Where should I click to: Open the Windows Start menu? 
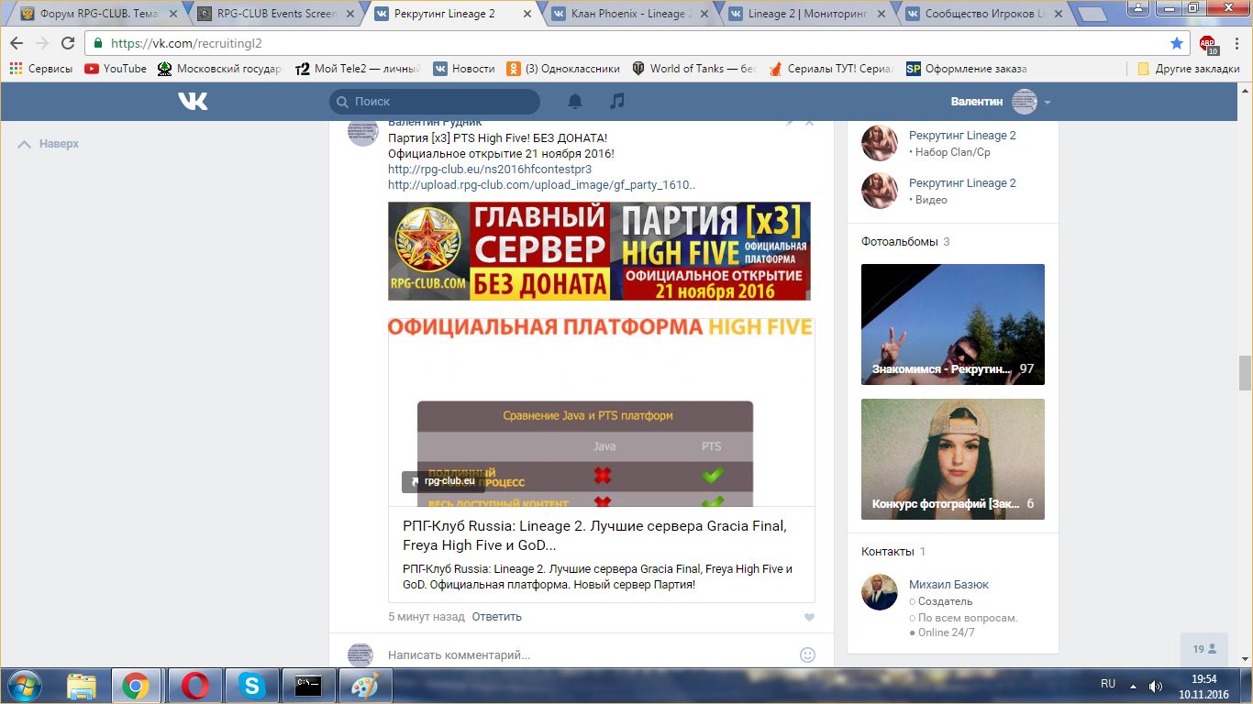coord(24,686)
